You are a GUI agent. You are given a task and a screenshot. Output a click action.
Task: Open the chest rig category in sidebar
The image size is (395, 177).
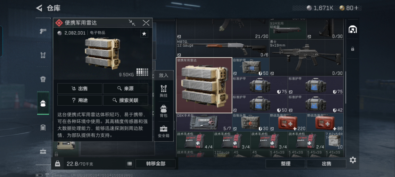click(43, 55)
